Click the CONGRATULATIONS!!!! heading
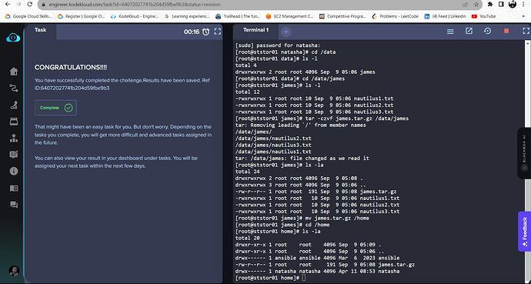The width and height of the screenshot is (531, 284). point(71,68)
